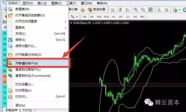Click the 自动交易 auto trading button

(x=96, y=10)
